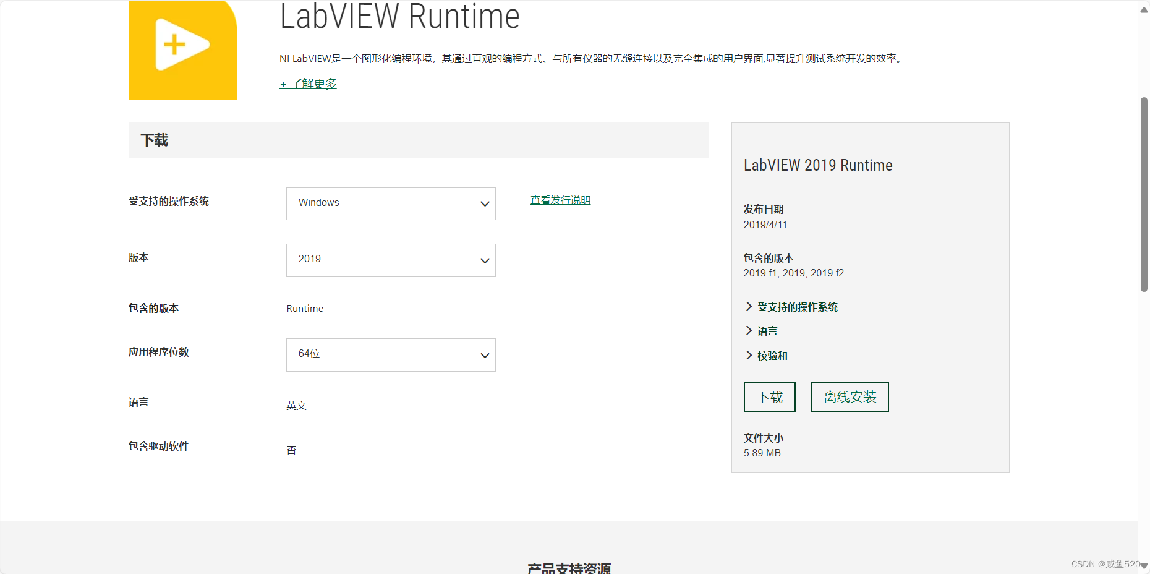Open the 受支持的操作系统 Windows dropdown
This screenshot has height=574, width=1150.
(391, 203)
